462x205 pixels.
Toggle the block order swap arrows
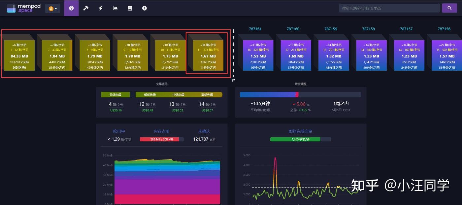pyautogui.click(x=233, y=80)
